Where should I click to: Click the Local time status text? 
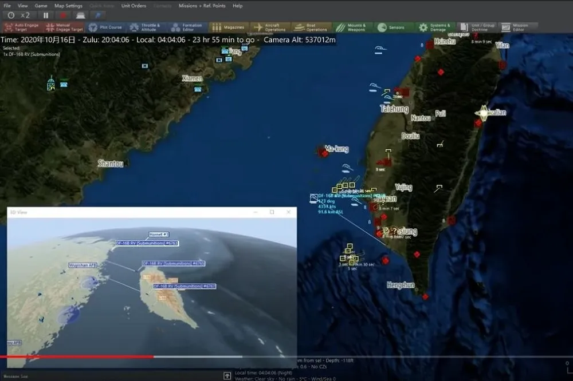tap(264, 373)
